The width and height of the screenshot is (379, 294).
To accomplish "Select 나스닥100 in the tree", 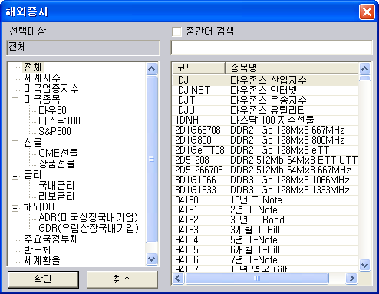I will coord(59,121).
